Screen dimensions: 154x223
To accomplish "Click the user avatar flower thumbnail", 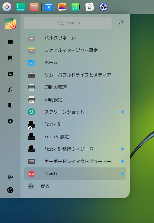I will pyautogui.click(x=10, y=24).
